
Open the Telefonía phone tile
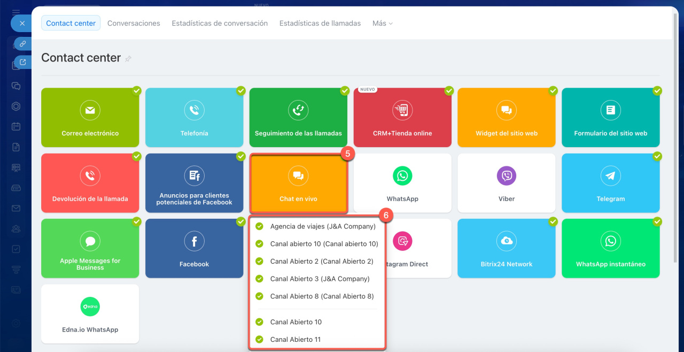[194, 118]
